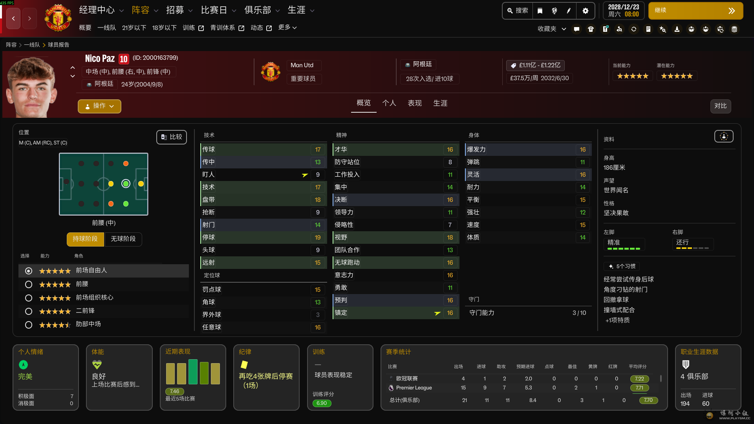This screenshot has height=424, width=754.
Task: Click the training cone shortcut icon
Action: click(x=677, y=29)
